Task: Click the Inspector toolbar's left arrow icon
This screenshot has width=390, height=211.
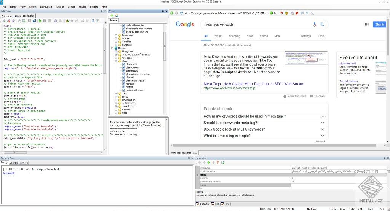Action: click(199, 163)
